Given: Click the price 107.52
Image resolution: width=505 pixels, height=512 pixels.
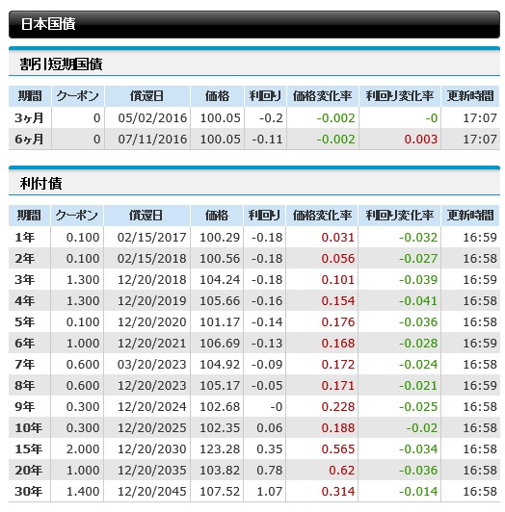Looking at the screenshot, I should [220, 491].
